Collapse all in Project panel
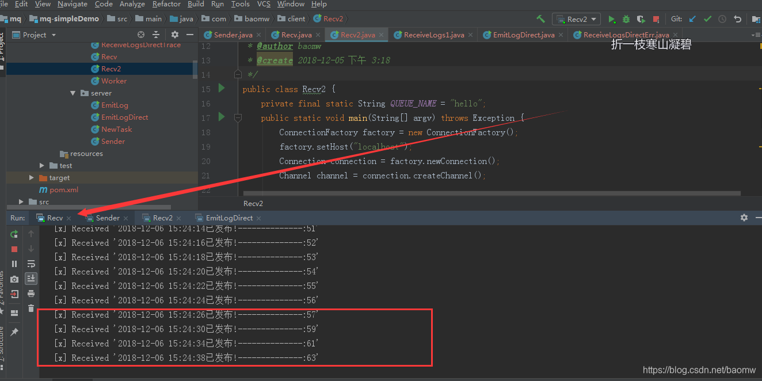The width and height of the screenshot is (762, 381). (x=156, y=35)
